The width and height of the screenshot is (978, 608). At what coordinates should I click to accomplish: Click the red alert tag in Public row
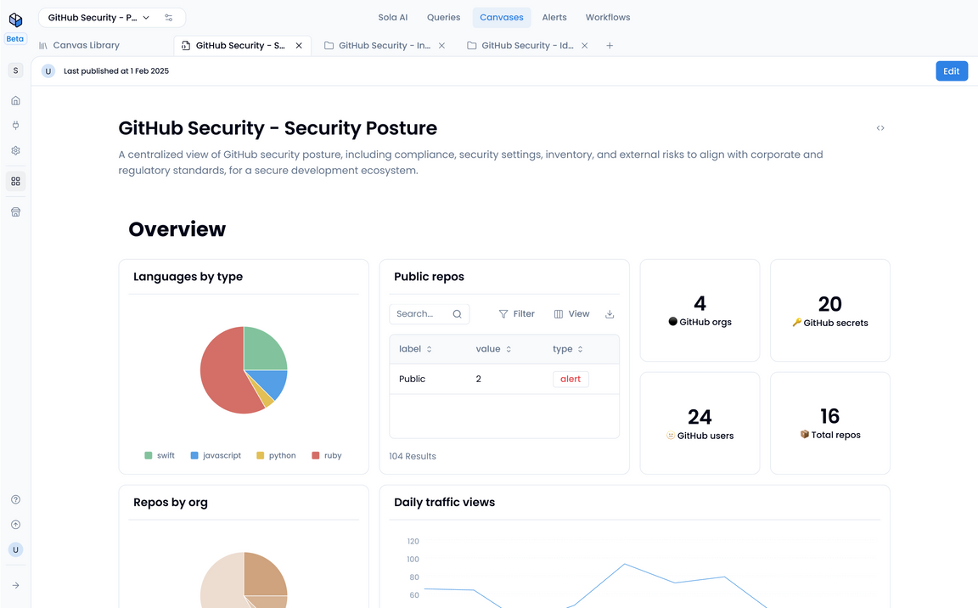(570, 379)
